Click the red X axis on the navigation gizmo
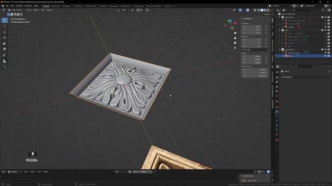Image resolution: width=332 pixels, height=186 pixels. click(x=236, y=23)
